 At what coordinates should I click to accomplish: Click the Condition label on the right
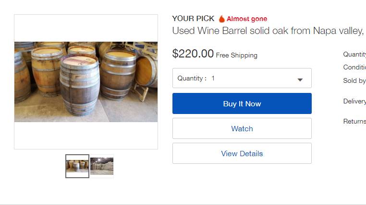click(x=354, y=68)
